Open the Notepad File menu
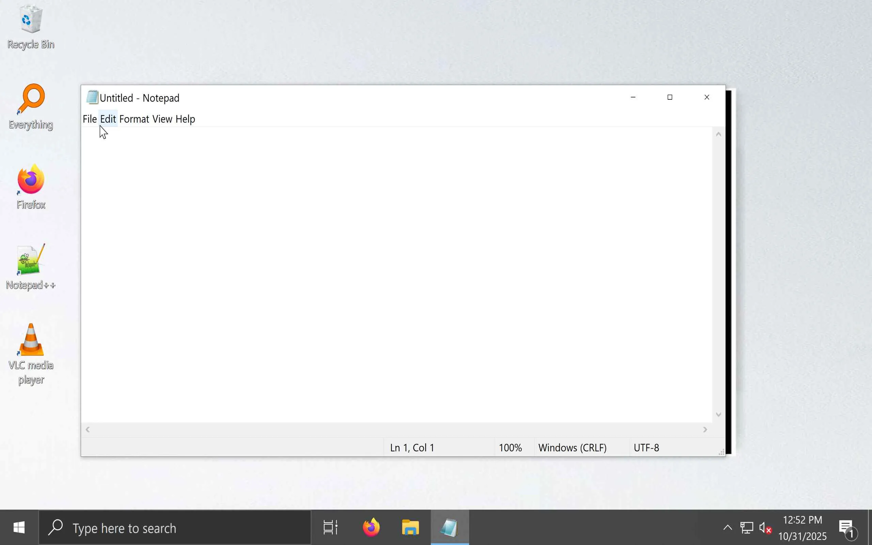The image size is (872, 545). click(90, 119)
